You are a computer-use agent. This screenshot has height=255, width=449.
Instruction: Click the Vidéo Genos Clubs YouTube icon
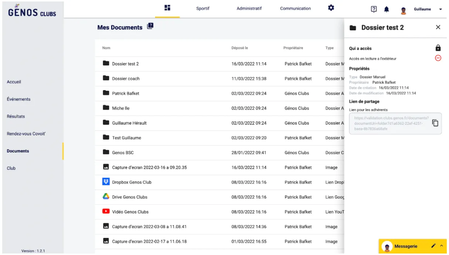click(106, 211)
